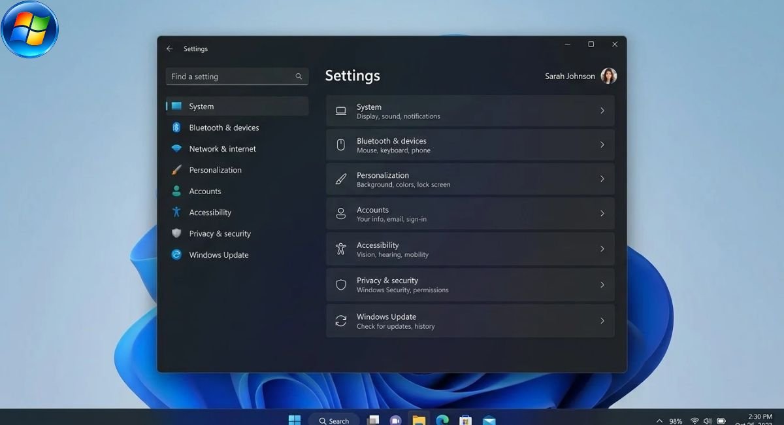Expand the Accounts row chevron (Your info, email, sign-in)
This screenshot has height=425, width=784.
point(602,213)
